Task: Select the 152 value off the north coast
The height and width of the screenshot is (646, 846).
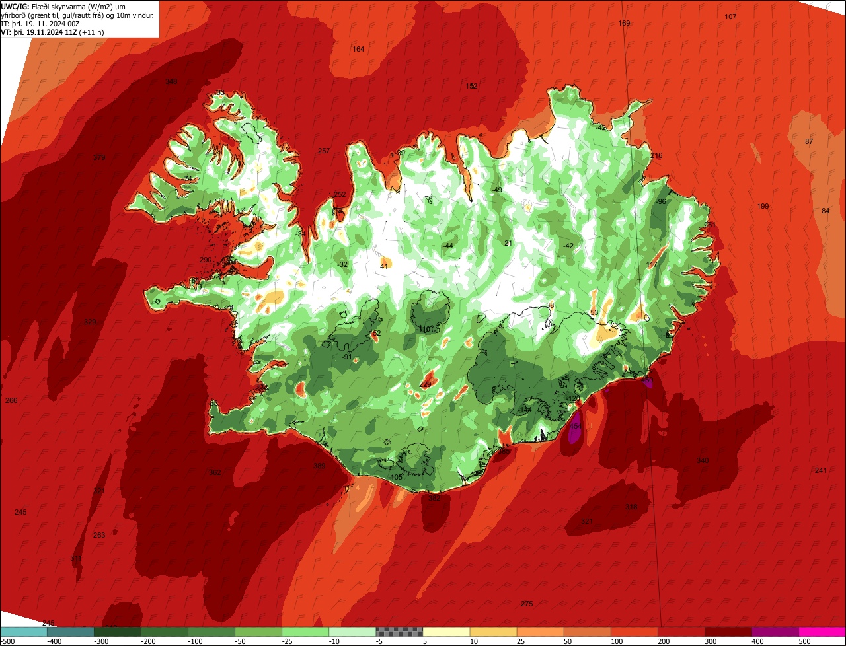Action: pyautogui.click(x=471, y=87)
